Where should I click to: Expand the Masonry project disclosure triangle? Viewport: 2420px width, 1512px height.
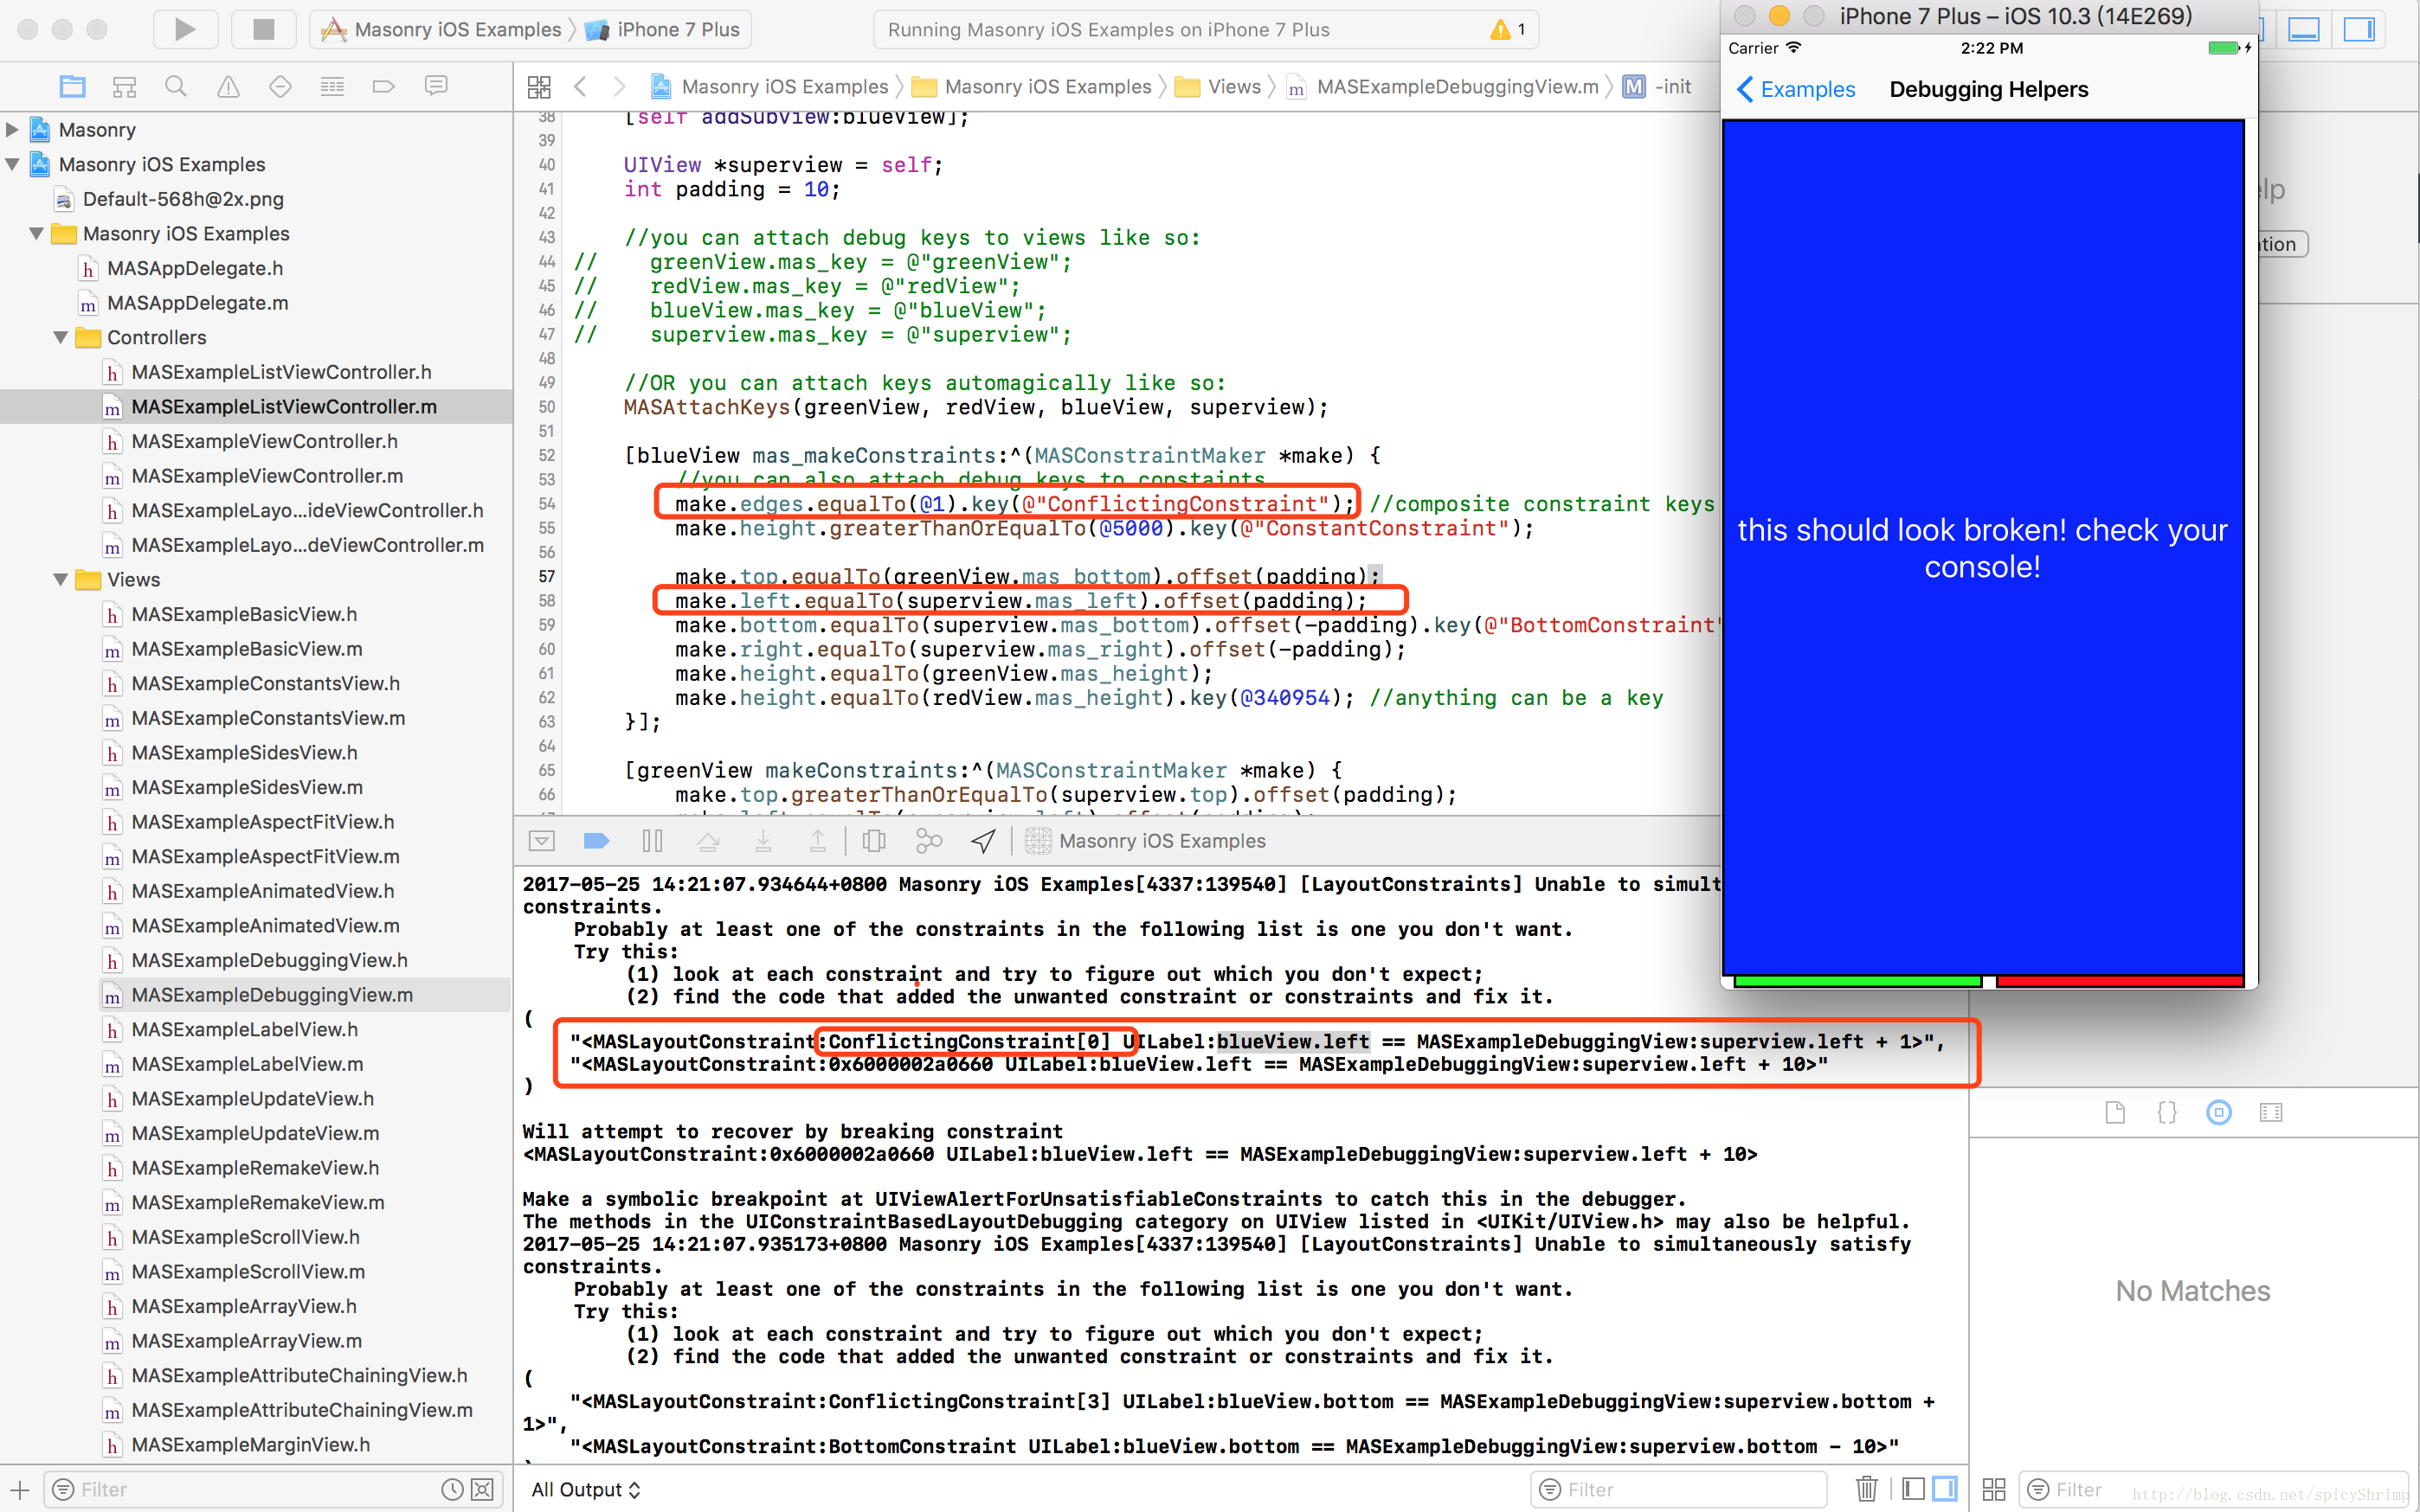click(x=13, y=129)
